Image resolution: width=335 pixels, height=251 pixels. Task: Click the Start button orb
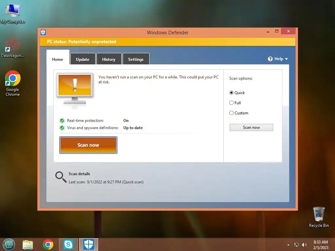point(9,244)
